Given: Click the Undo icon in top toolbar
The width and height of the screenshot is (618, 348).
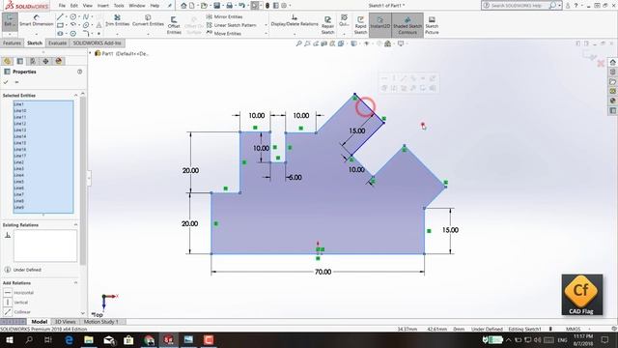Looking at the screenshot, I should (241, 6).
